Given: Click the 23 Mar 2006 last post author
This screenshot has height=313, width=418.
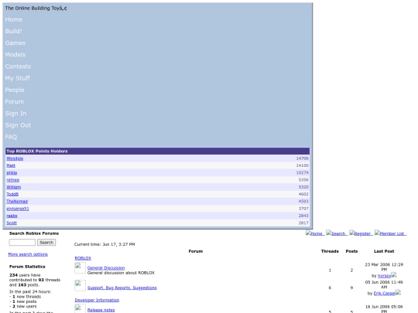Looking at the screenshot, I should 384,276.
